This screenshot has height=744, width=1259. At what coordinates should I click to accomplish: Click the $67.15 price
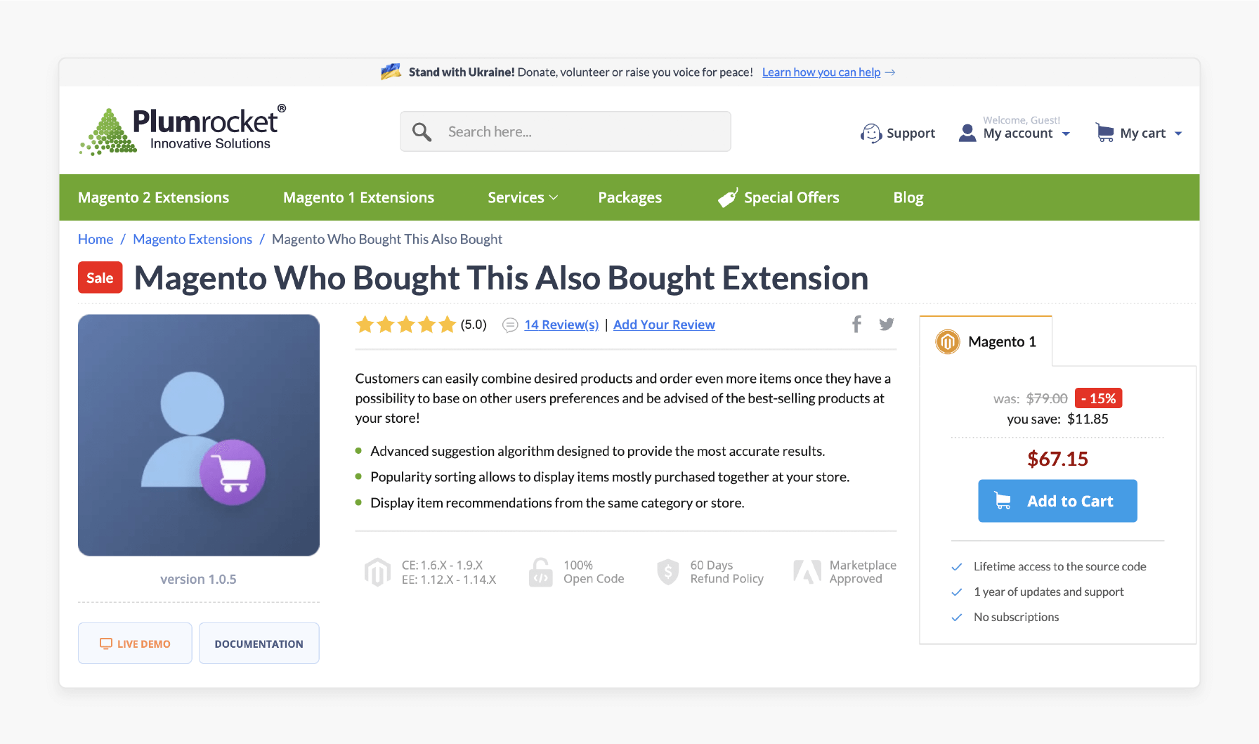pyautogui.click(x=1057, y=459)
